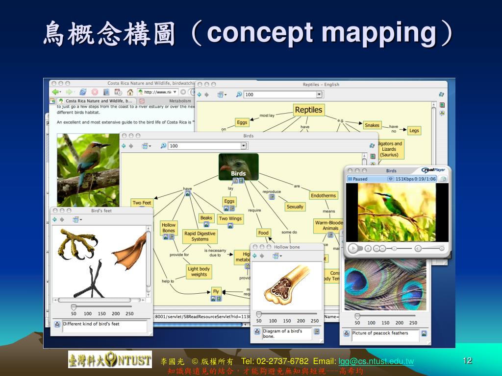Click icon left of bird's feet description
This screenshot has width=502, height=376.
[57, 324]
